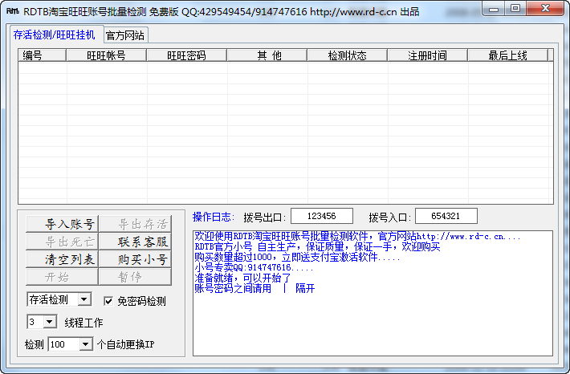Click the 导入账号 button
Image resolution: width=570 pixels, height=374 pixels.
pos(62,224)
